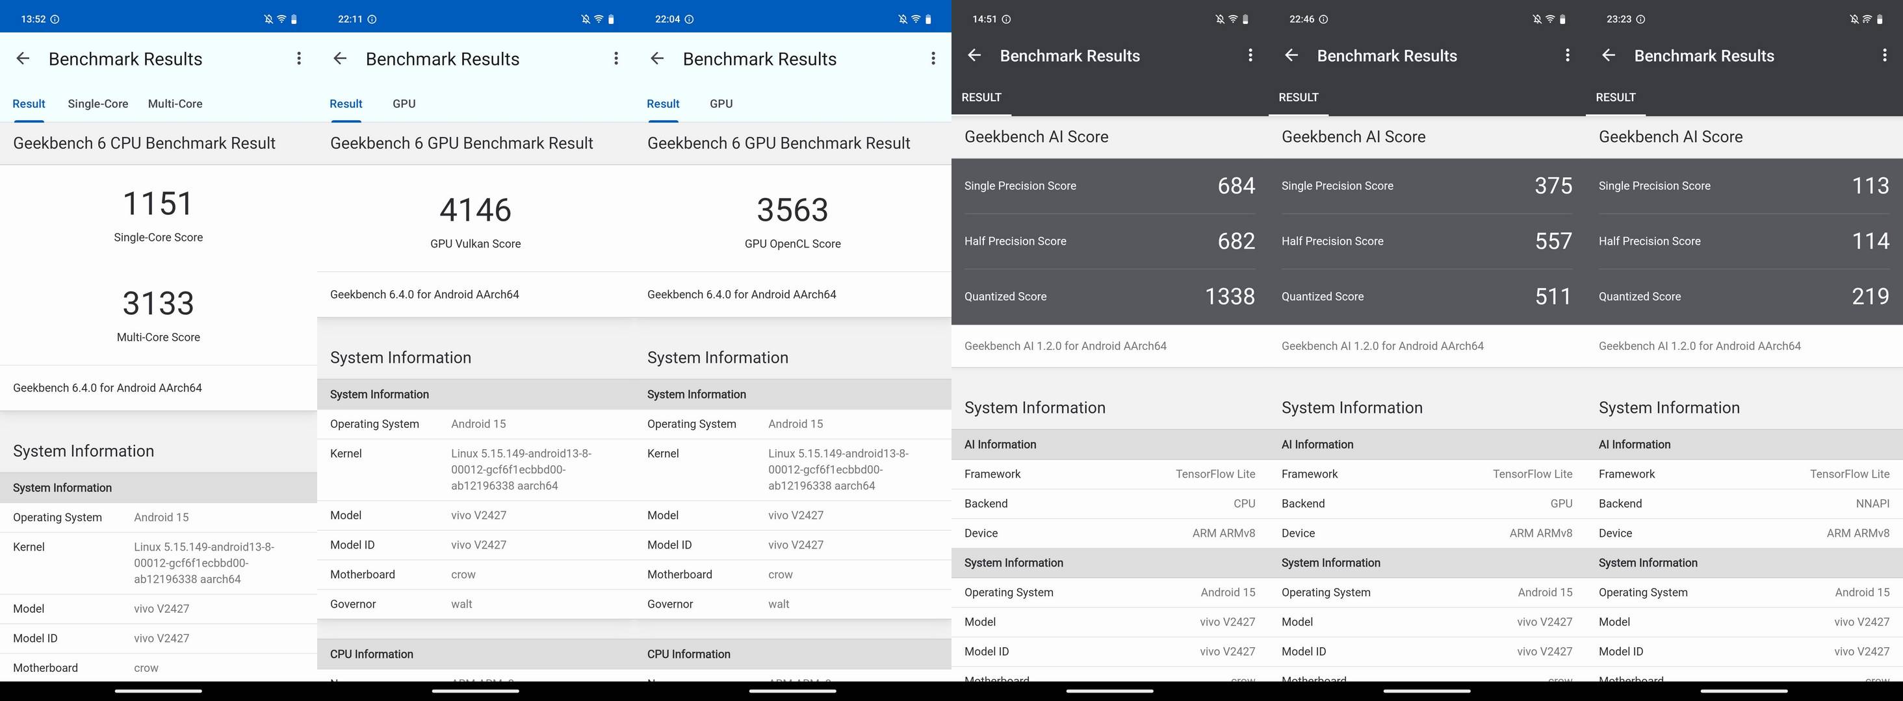Screen dimensions: 1903x701
Task: Select RESULT tab on NNAPI backend AI screen
Action: [x=1615, y=97]
